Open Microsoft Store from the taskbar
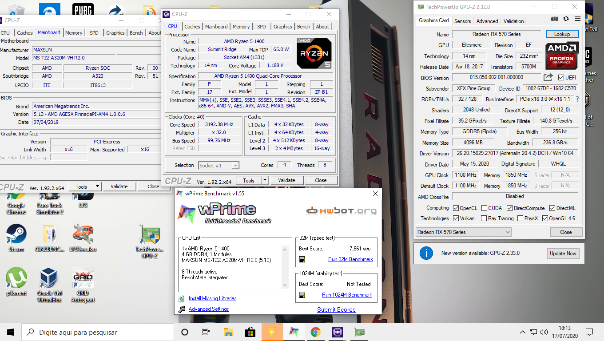 coord(250,332)
